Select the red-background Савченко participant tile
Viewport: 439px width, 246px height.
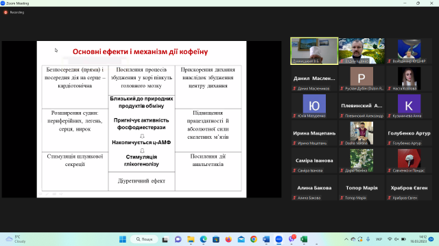(409, 161)
